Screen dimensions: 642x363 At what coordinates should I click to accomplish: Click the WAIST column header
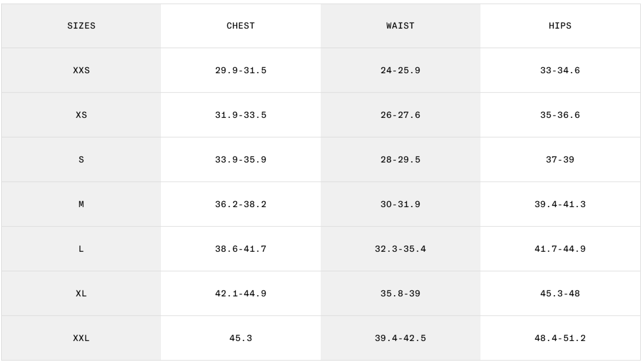point(400,26)
